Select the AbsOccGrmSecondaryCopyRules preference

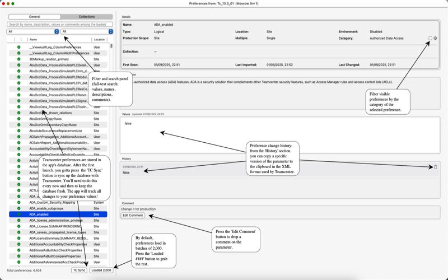coord(58,125)
